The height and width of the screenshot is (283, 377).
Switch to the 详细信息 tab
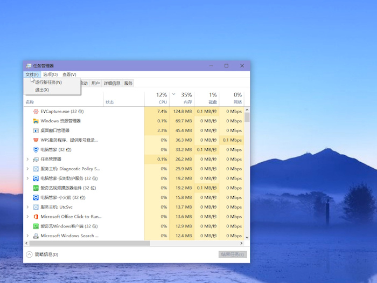point(112,84)
